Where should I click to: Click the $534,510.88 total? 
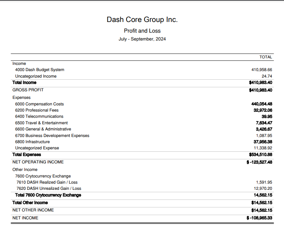[260, 154]
